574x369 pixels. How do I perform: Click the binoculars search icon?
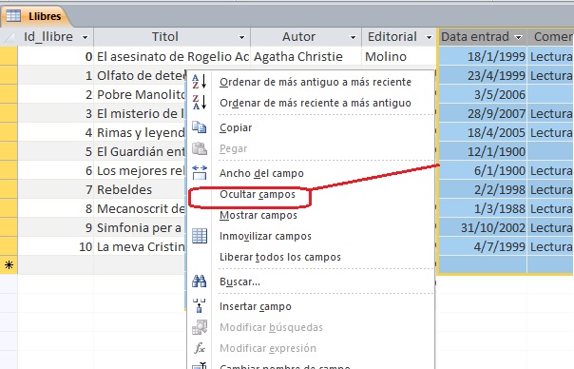200,282
